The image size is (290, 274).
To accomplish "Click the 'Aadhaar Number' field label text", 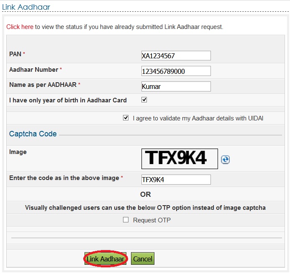I will pyautogui.click(x=34, y=70).
